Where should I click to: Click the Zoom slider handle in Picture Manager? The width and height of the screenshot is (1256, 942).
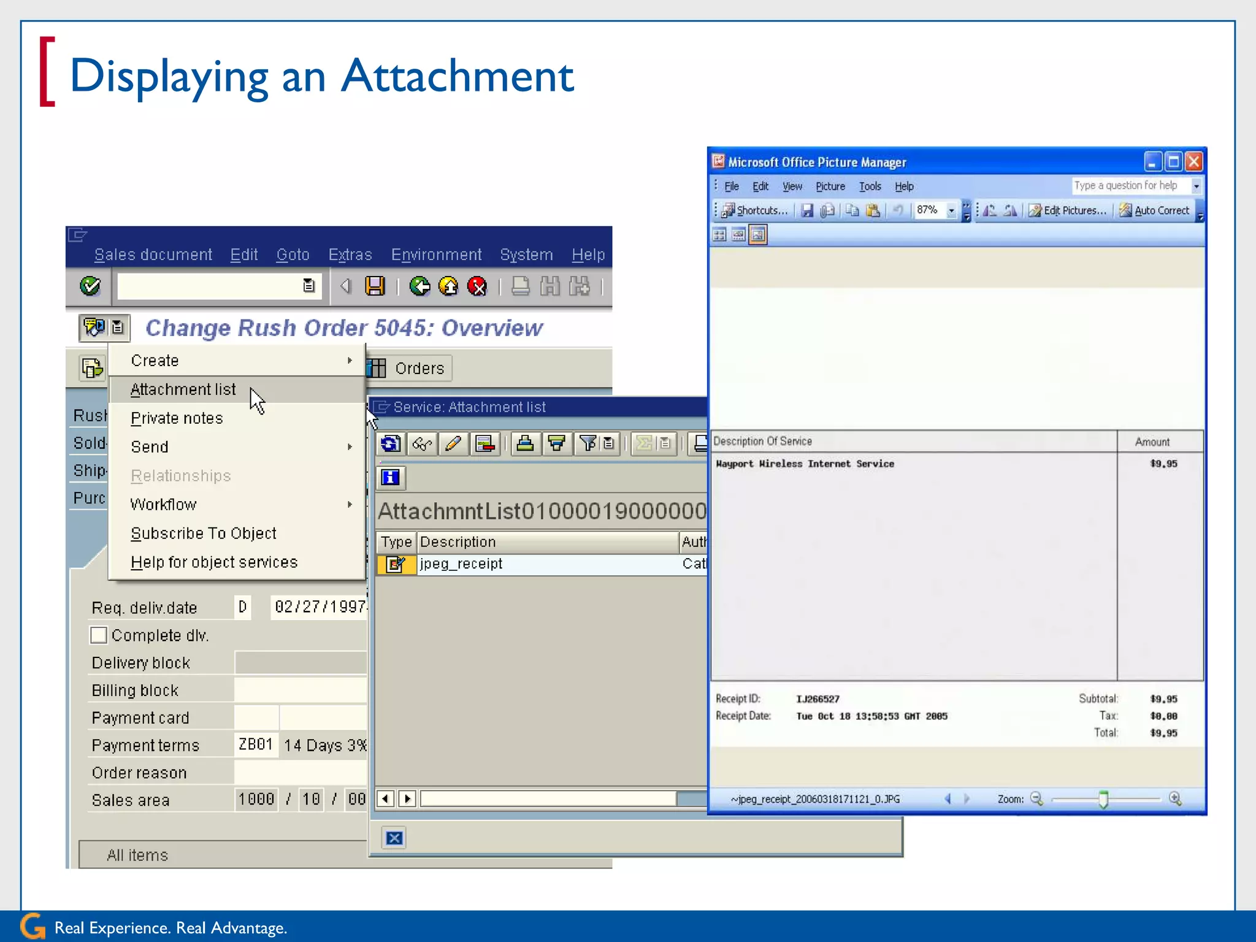coord(1103,799)
